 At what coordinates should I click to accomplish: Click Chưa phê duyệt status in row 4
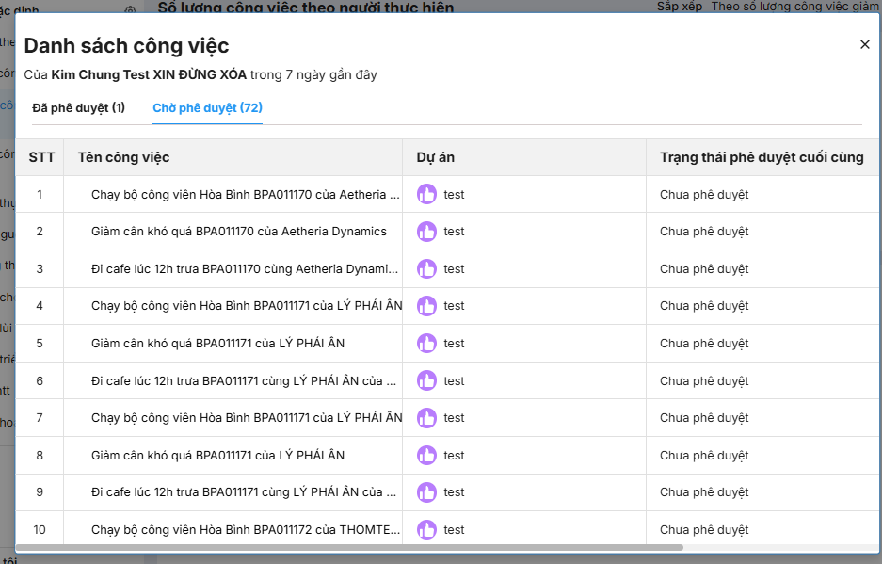coord(704,306)
